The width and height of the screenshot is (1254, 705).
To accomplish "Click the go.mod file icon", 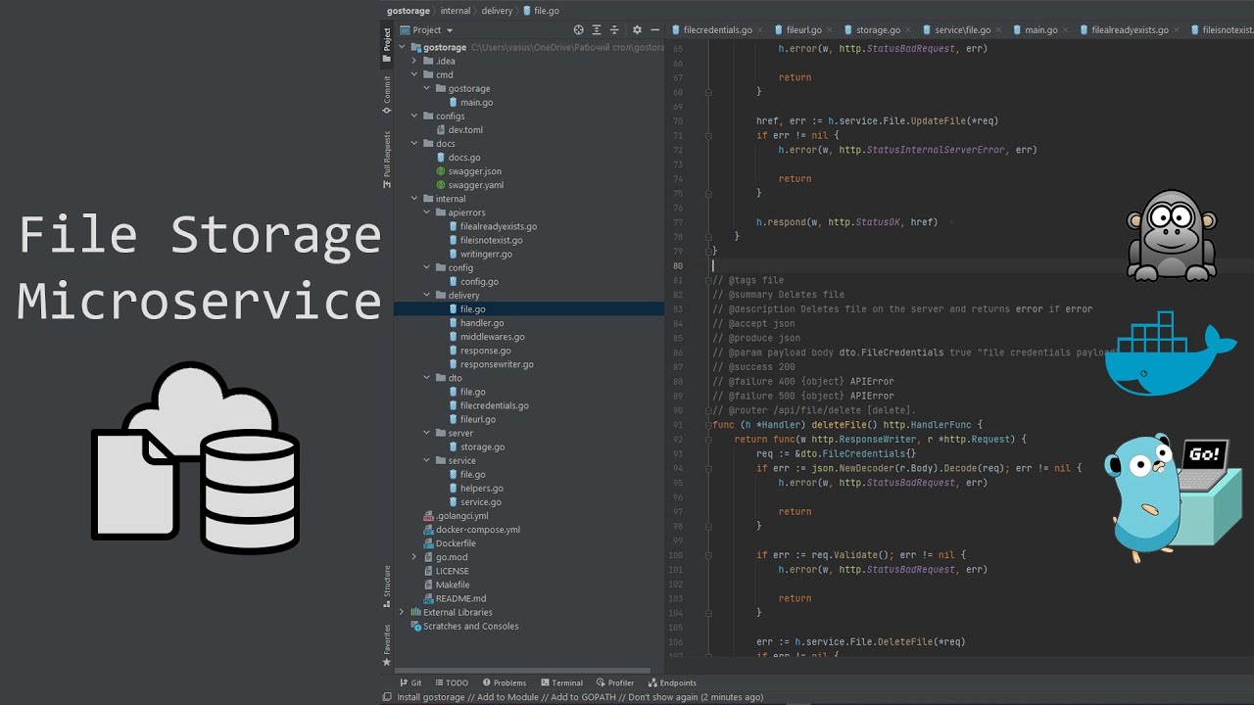I will [x=428, y=557].
